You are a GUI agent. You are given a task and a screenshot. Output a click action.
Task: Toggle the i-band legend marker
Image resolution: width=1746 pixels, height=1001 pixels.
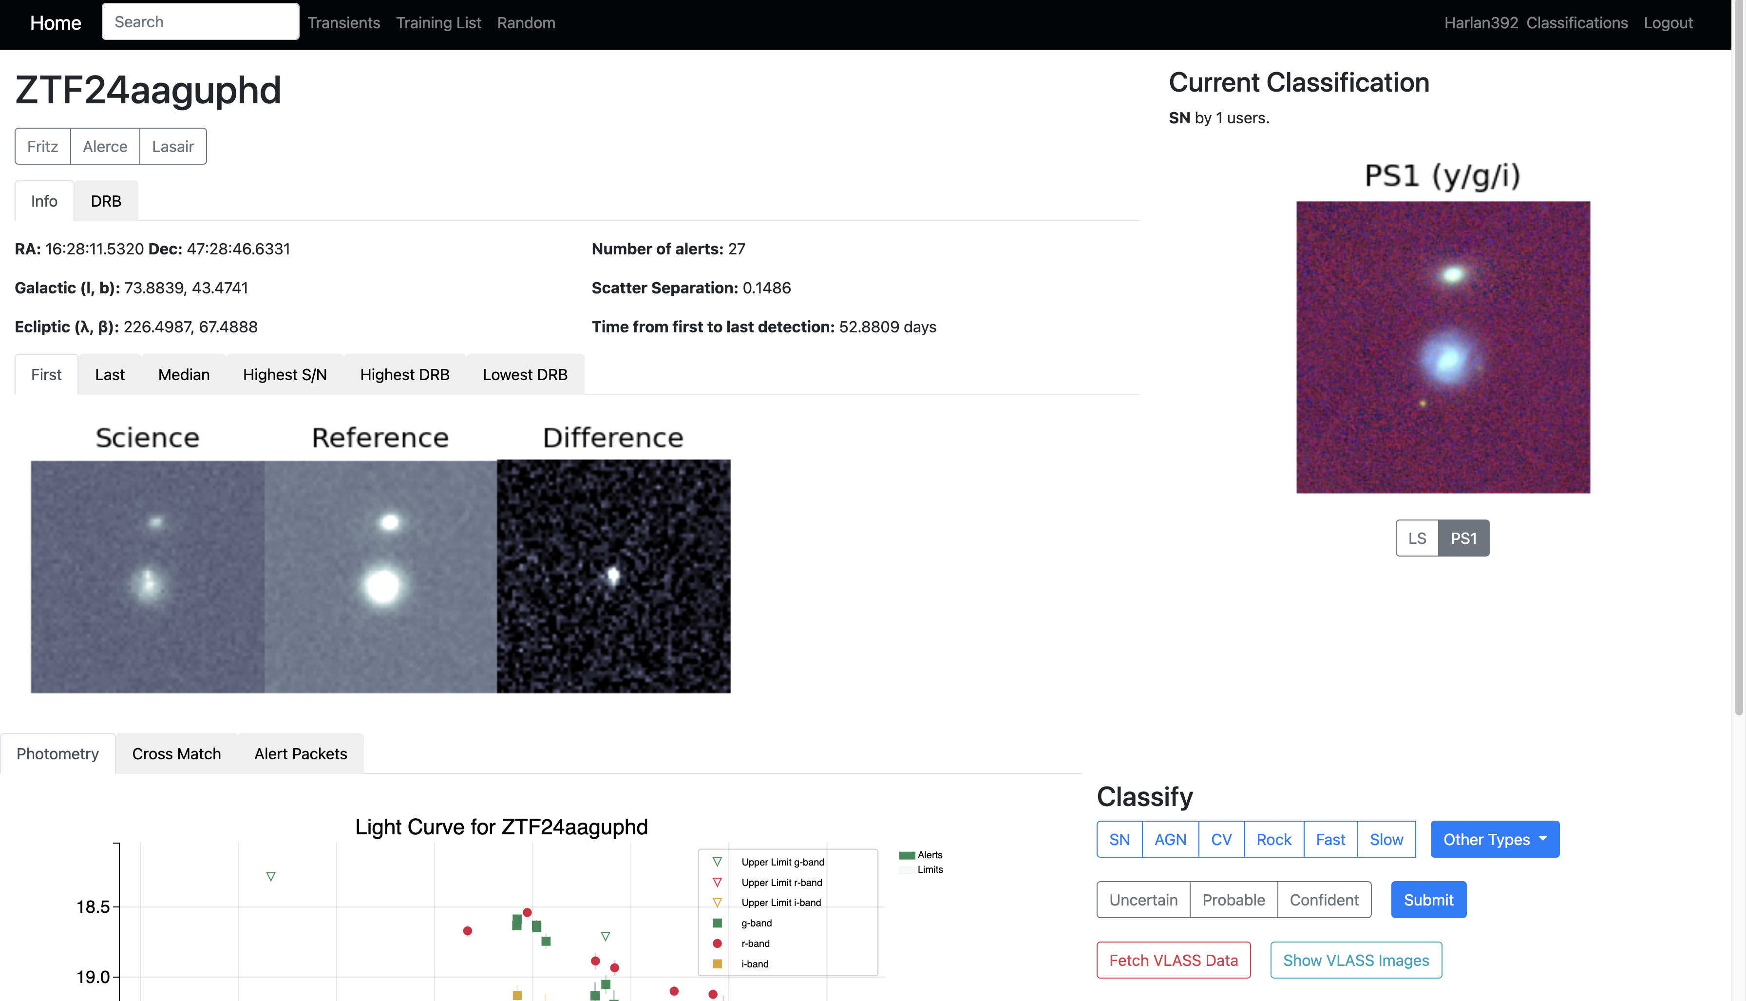(717, 964)
